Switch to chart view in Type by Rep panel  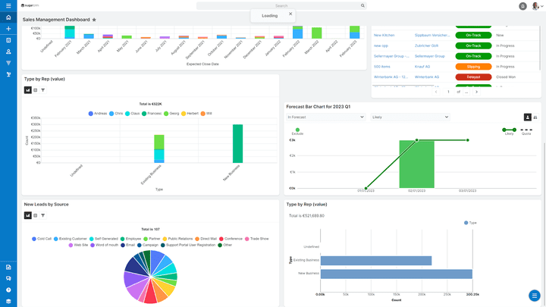[x=28, y=89]
